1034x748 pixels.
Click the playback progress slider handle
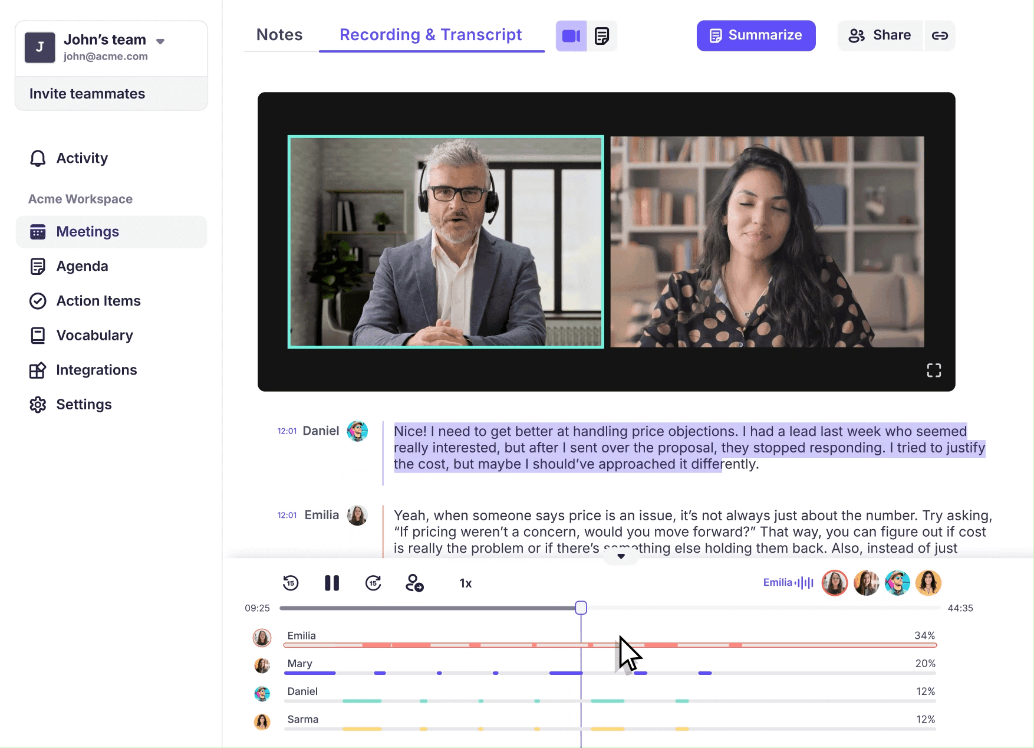click(x=581, y=607)
